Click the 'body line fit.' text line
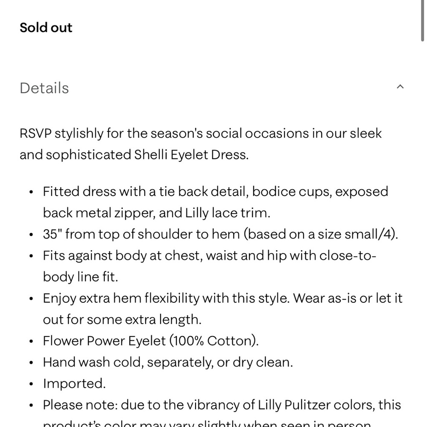This screenshot has height=427, width=427. (80, 277)
